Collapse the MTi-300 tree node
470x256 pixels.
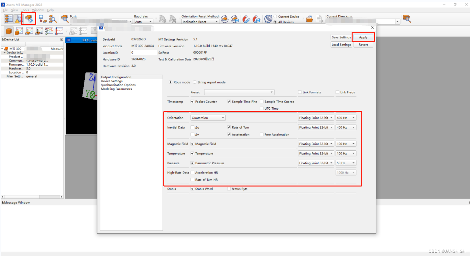[2, 49]
